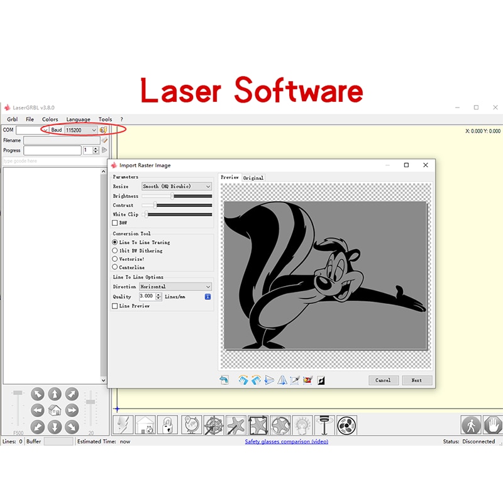Switch to the Original tab
Image resolution: width=503 pixels, height=503 pixels.
(x=253, y=178)
